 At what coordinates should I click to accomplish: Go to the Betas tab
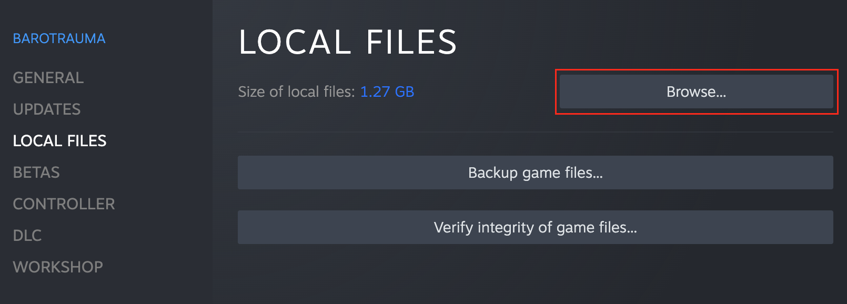(36, 173)
